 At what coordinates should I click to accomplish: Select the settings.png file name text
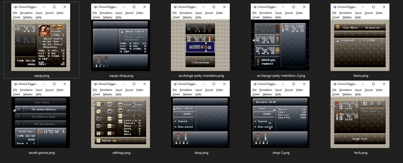(x=121, y=153)
